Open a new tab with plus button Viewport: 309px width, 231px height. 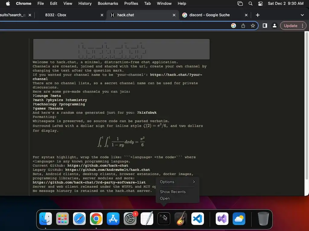coord(258,15)
